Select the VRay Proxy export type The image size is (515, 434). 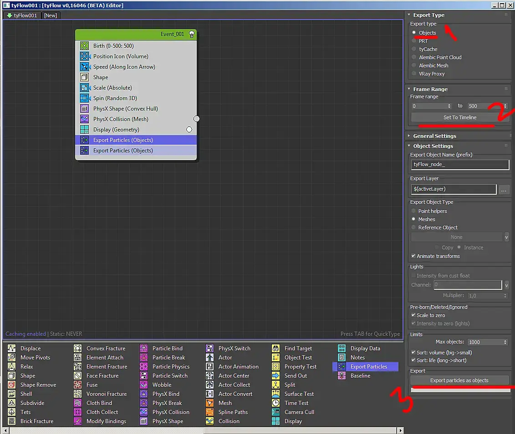(414, 74)
